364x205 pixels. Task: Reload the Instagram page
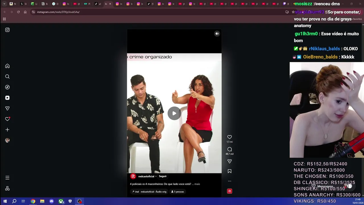click(18, 12)
